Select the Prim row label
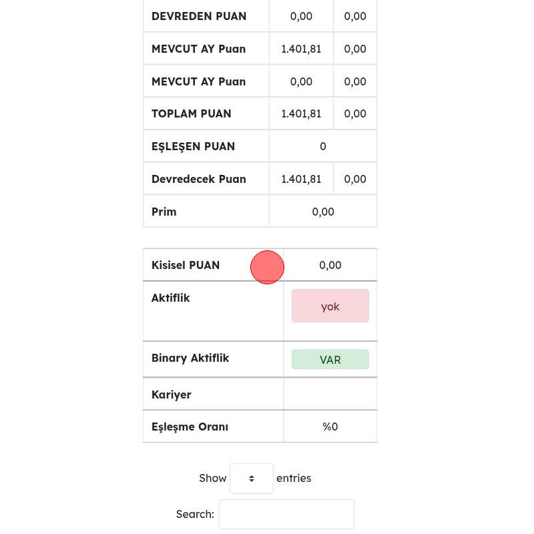Viewport: 534px width, 534px height. [164, 212]
